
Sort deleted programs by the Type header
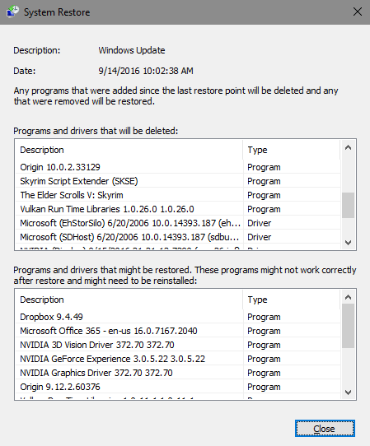[x=292, y=150]
